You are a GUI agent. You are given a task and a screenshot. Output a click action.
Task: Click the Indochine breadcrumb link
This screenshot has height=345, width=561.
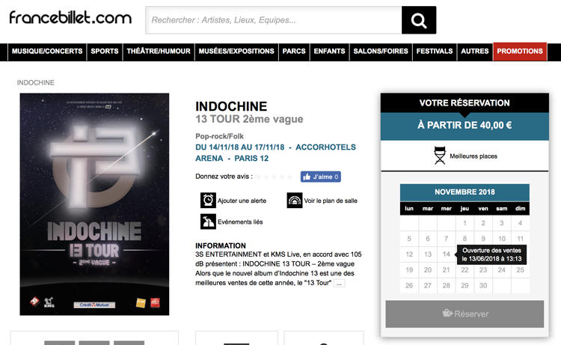tap(36, 82)
